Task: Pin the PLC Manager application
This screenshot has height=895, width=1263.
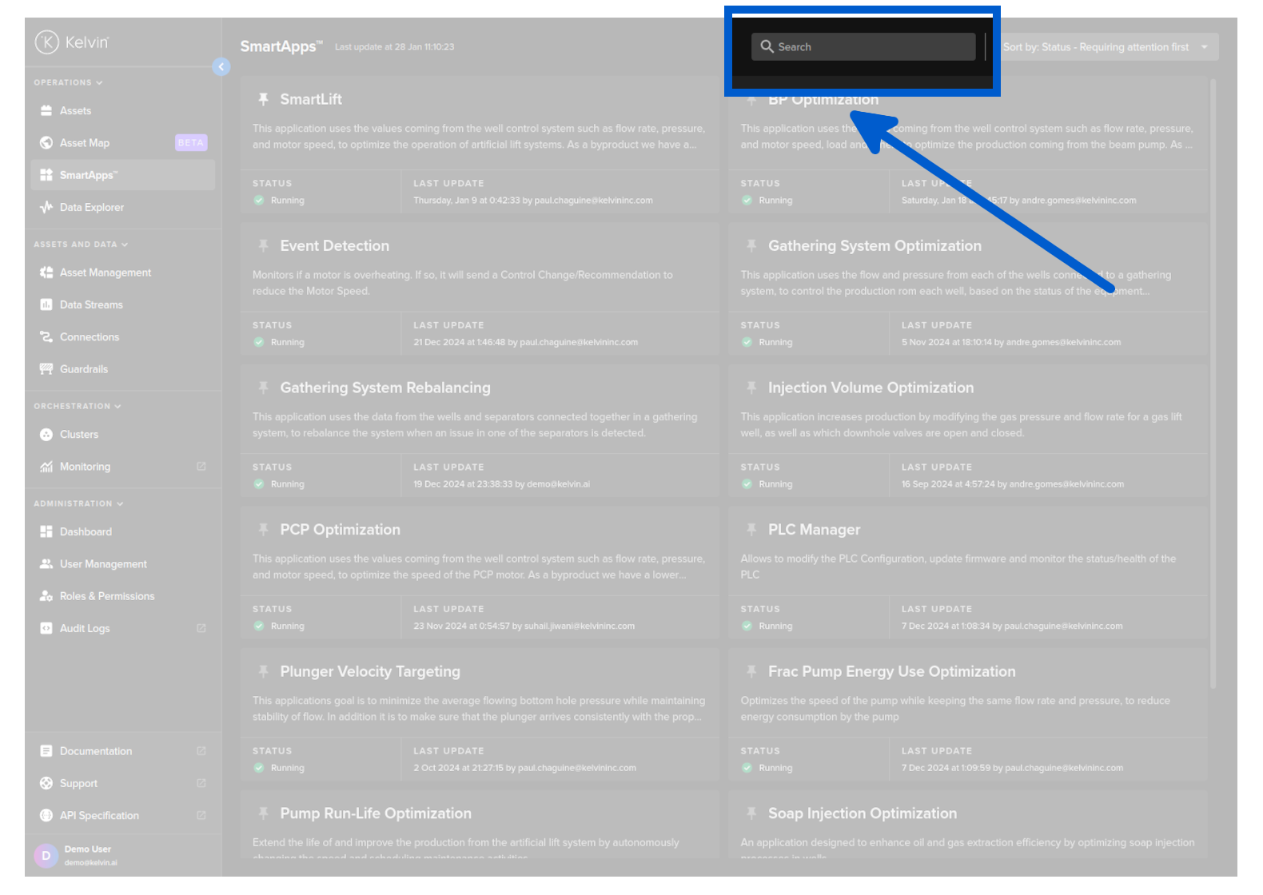Action: [751, 529]
